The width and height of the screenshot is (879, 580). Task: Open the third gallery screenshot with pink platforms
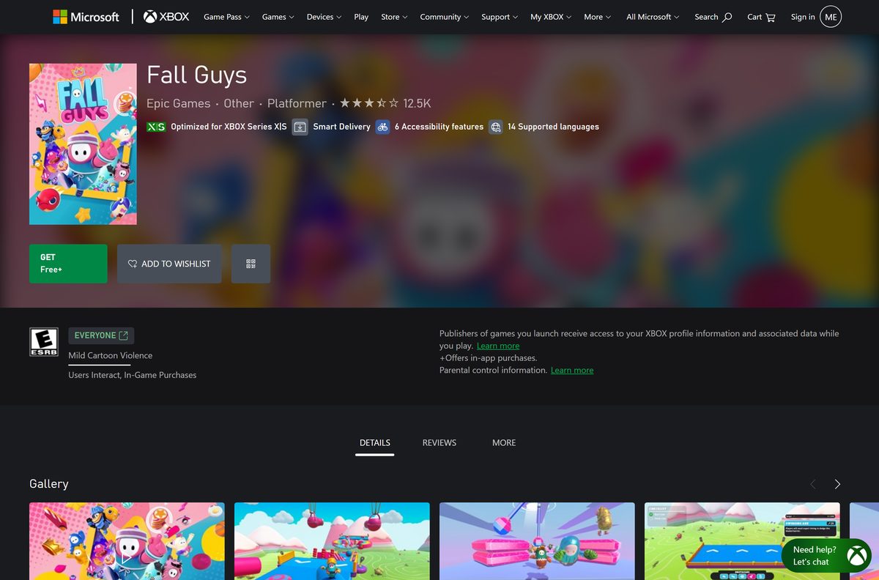click(x=537, y=541)
